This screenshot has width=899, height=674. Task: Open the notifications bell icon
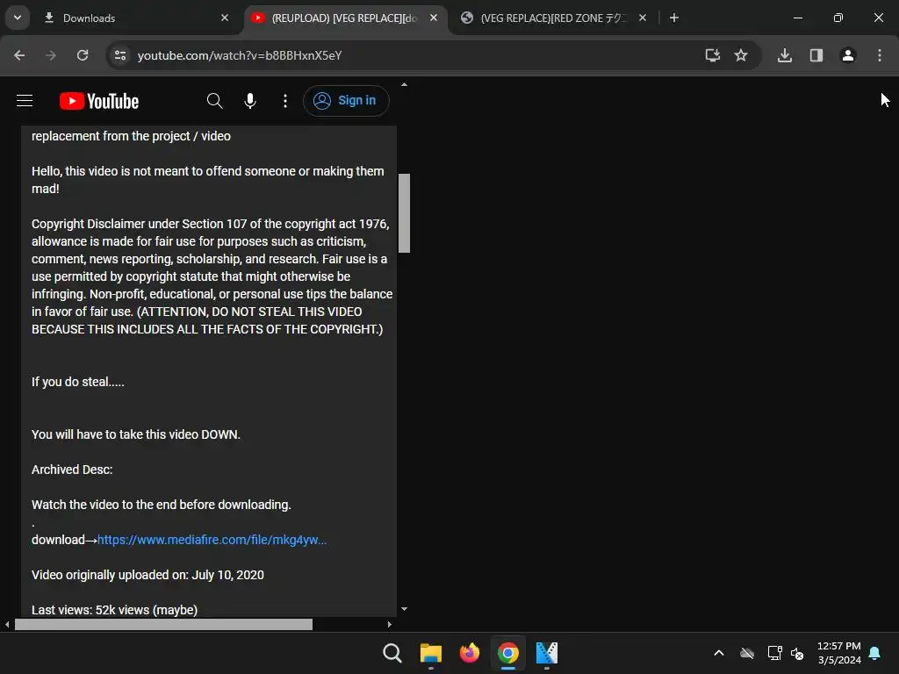pyautogui.click(x=875, y=653)
